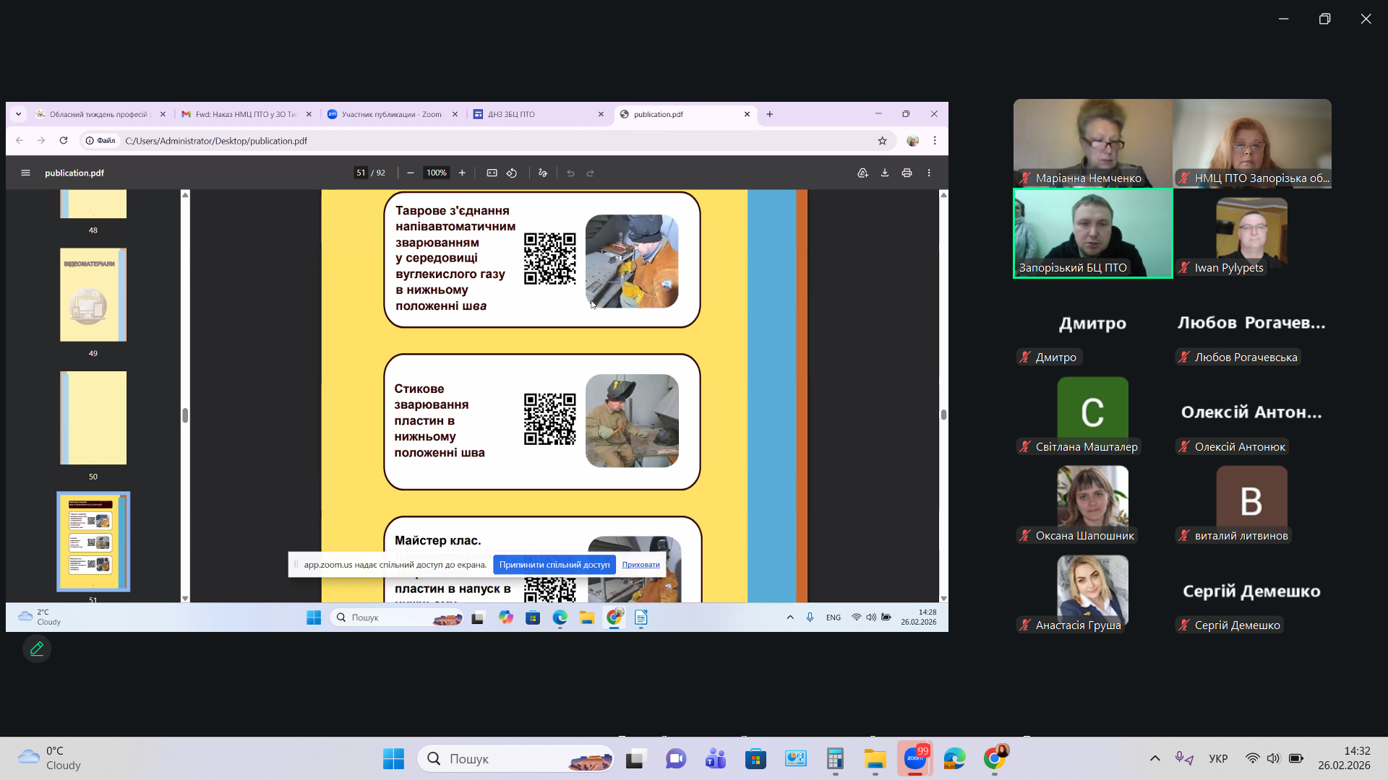Click the Приховати link
This screenshot has height=780, width=1388.
pyautogui.click(x=641, y=565)
